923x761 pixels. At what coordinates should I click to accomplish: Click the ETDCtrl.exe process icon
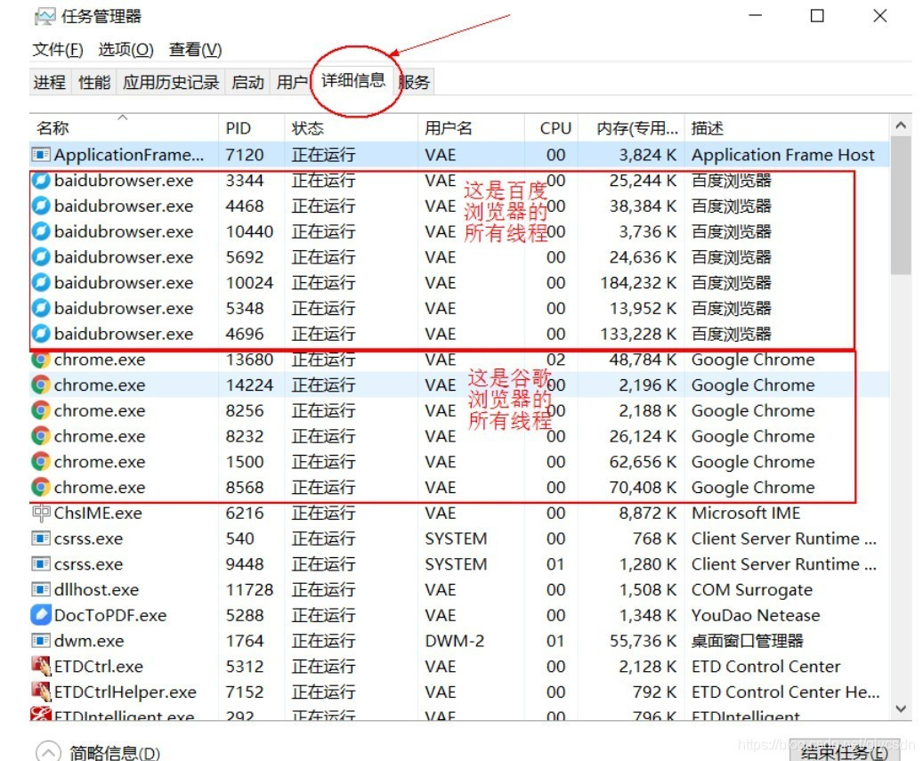[41, 667]
